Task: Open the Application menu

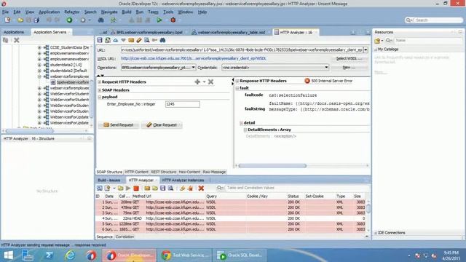Action: 49,12
